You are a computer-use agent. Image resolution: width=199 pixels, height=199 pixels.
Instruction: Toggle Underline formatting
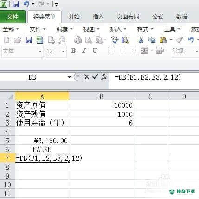tap(95, 51)
